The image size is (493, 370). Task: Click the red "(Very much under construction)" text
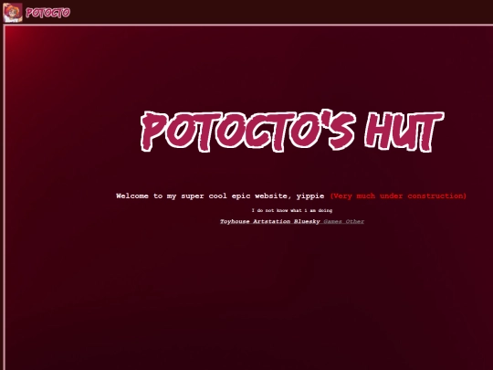click(x=398, y=196)
